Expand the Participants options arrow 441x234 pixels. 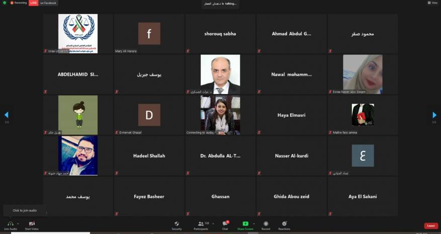213,223
